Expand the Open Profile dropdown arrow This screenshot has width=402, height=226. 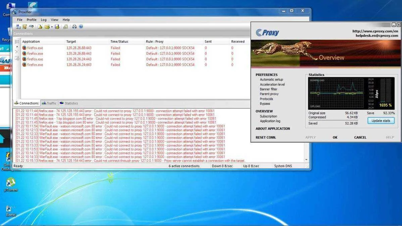click(x=52, y=27)
